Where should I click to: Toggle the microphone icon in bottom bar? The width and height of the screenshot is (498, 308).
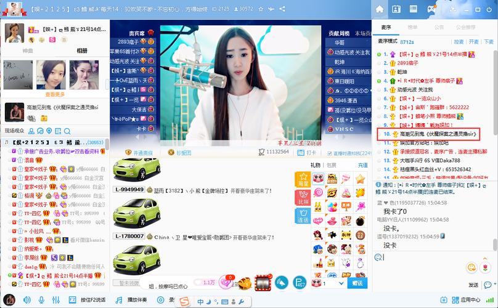tap(41, 300)
